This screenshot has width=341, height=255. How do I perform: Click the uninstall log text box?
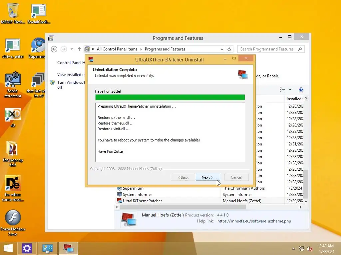point(170,132)
